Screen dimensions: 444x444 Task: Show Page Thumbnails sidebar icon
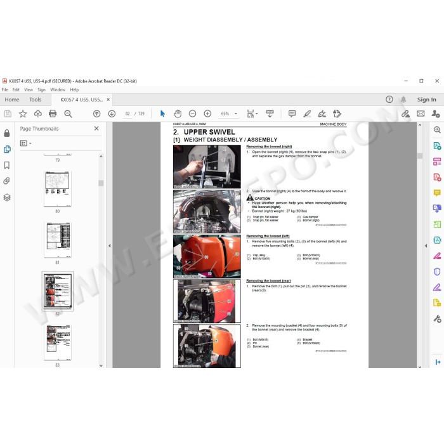7,149
